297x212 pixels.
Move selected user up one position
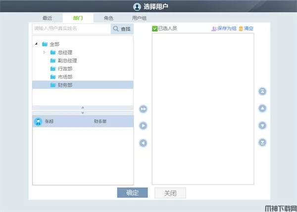[262, 108]
